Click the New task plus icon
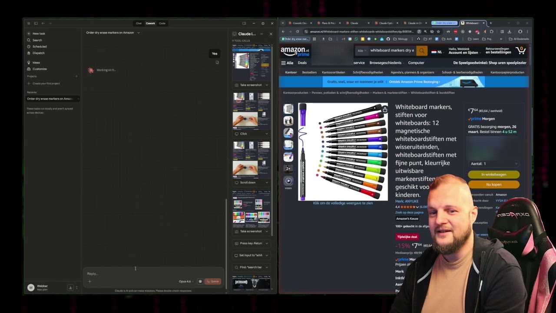Screen dimensions: 556x313 [x=29, y=33]
